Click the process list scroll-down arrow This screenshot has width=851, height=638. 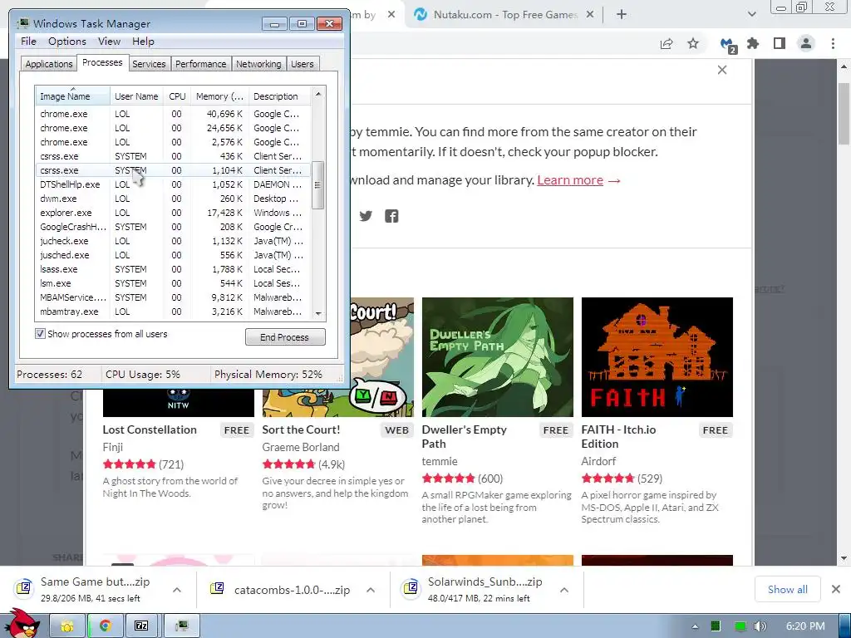(318, 313)
